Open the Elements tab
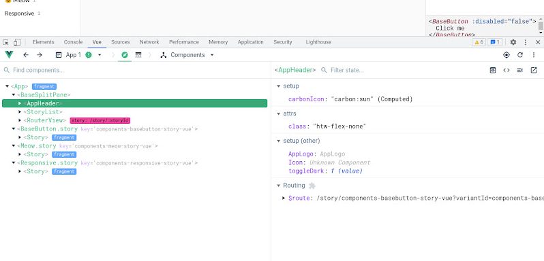This screenshot has width=544, height=261. point(44,42)
